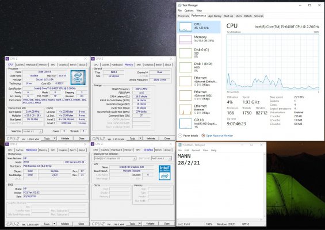The image size is (325, 230).
Task: Switch to App history tab in Task Manager
Action: point(215,16)
